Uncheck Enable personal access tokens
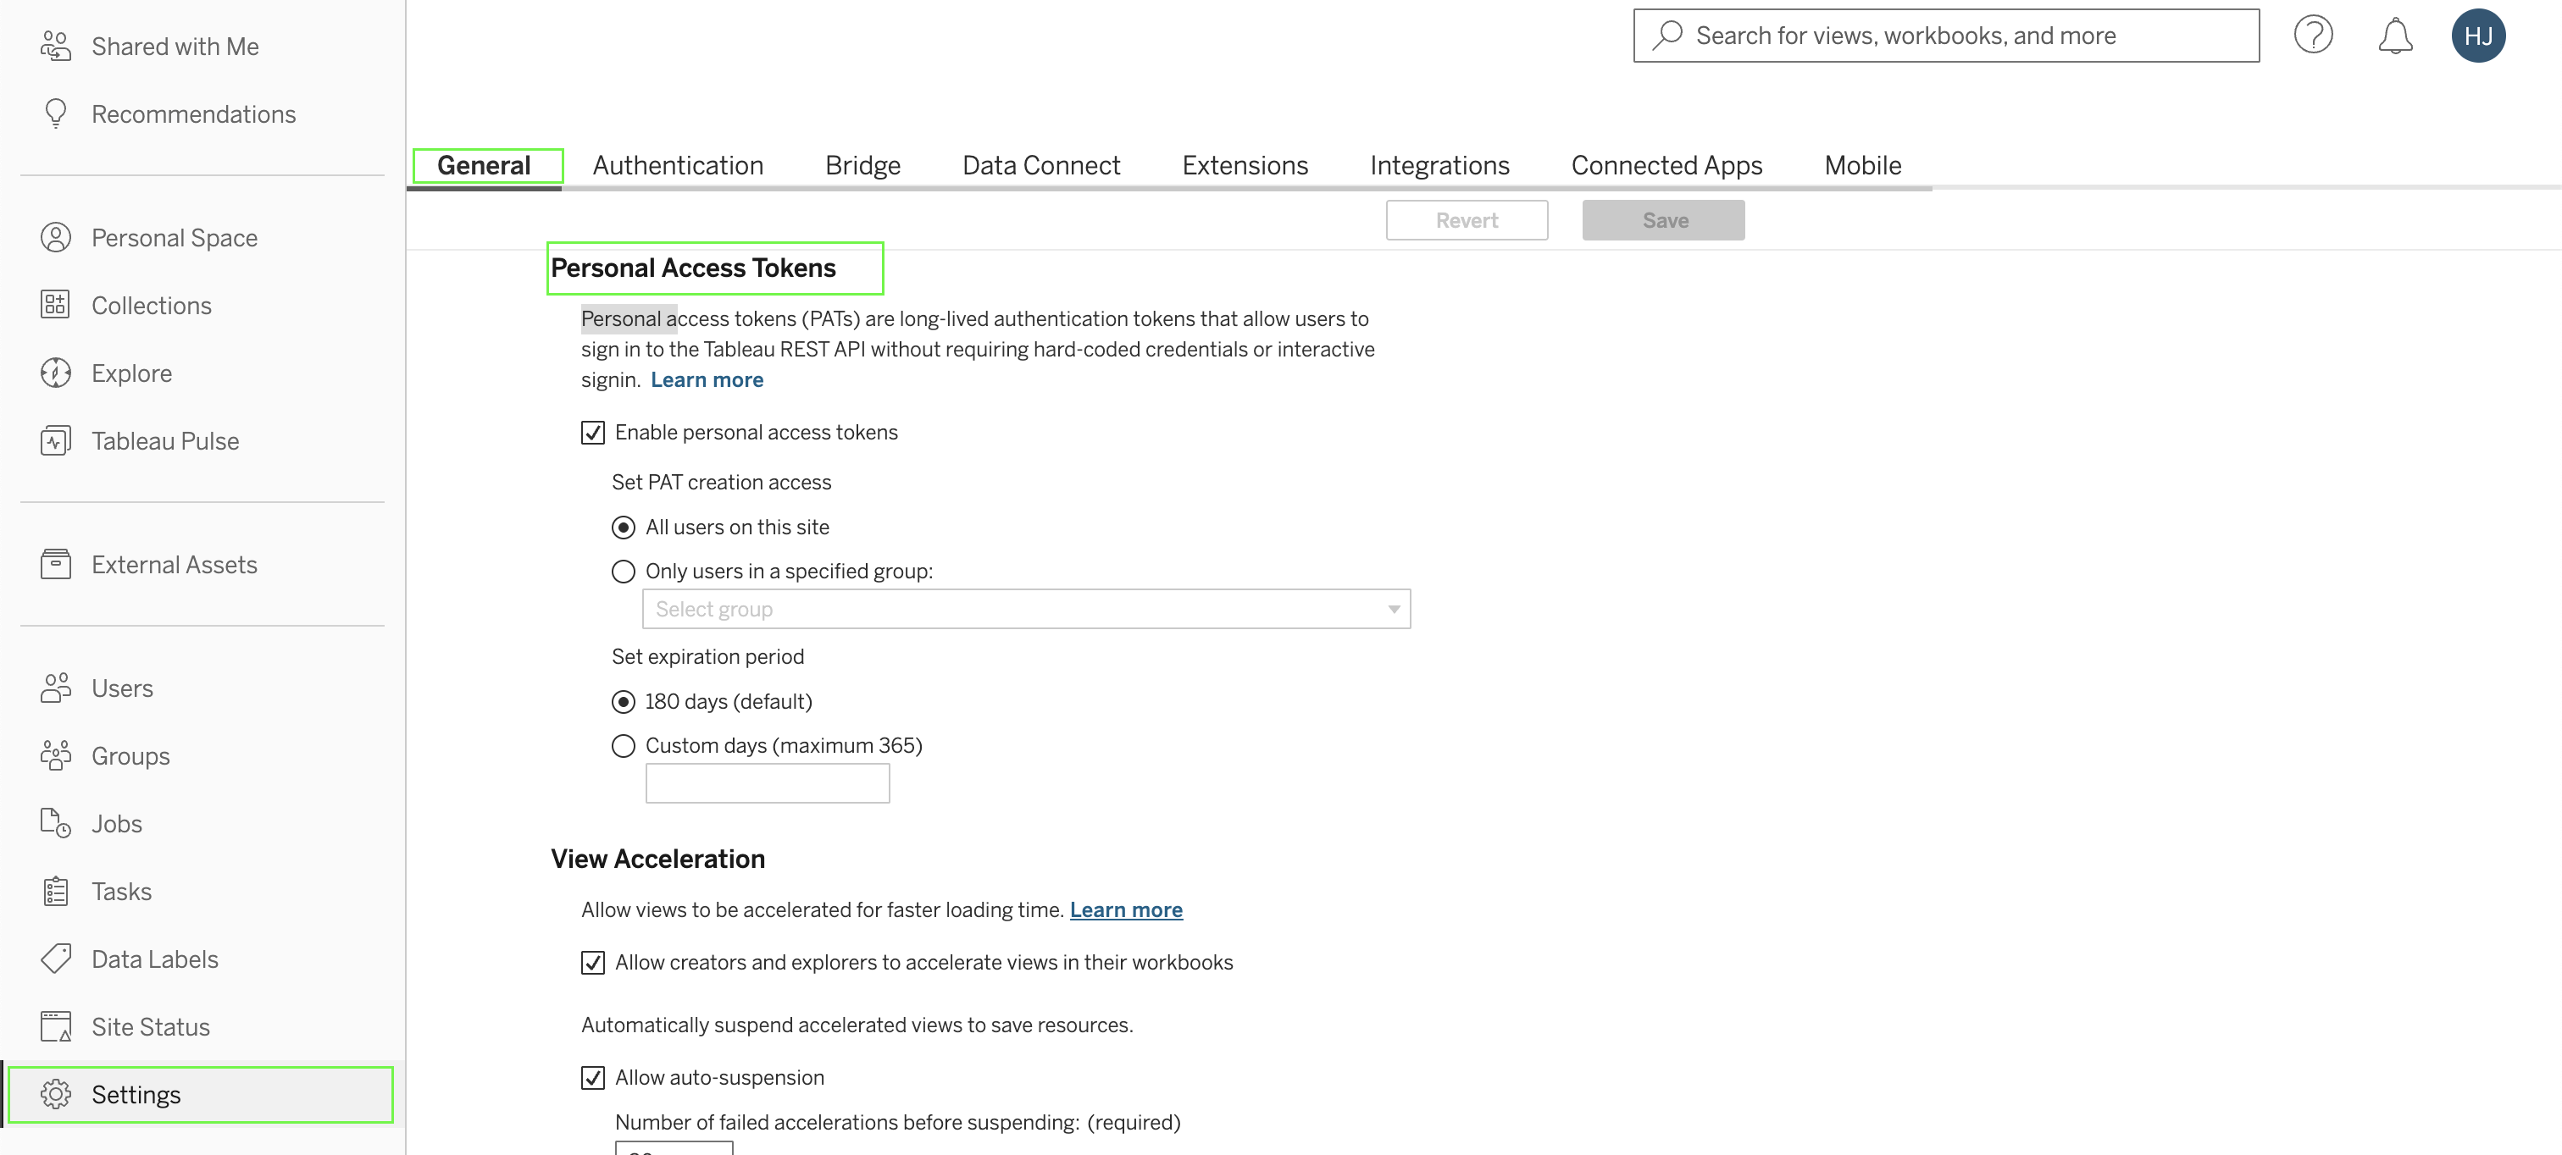Image resolution: width=2562 pixels, height=1155 pixels. (x=593, y=433)
